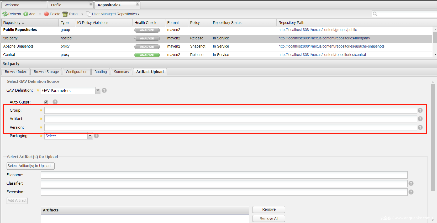The height and width of the screenshot is (223, 437).
Task: Click Select Artifact(s) to Upload button
Action: (x=30, y=166)
